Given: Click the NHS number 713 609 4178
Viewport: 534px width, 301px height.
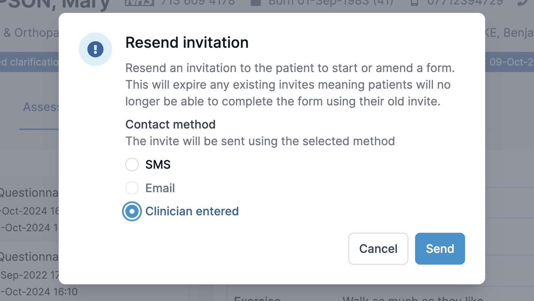Looking at the screenshot, I should [198, 2].
